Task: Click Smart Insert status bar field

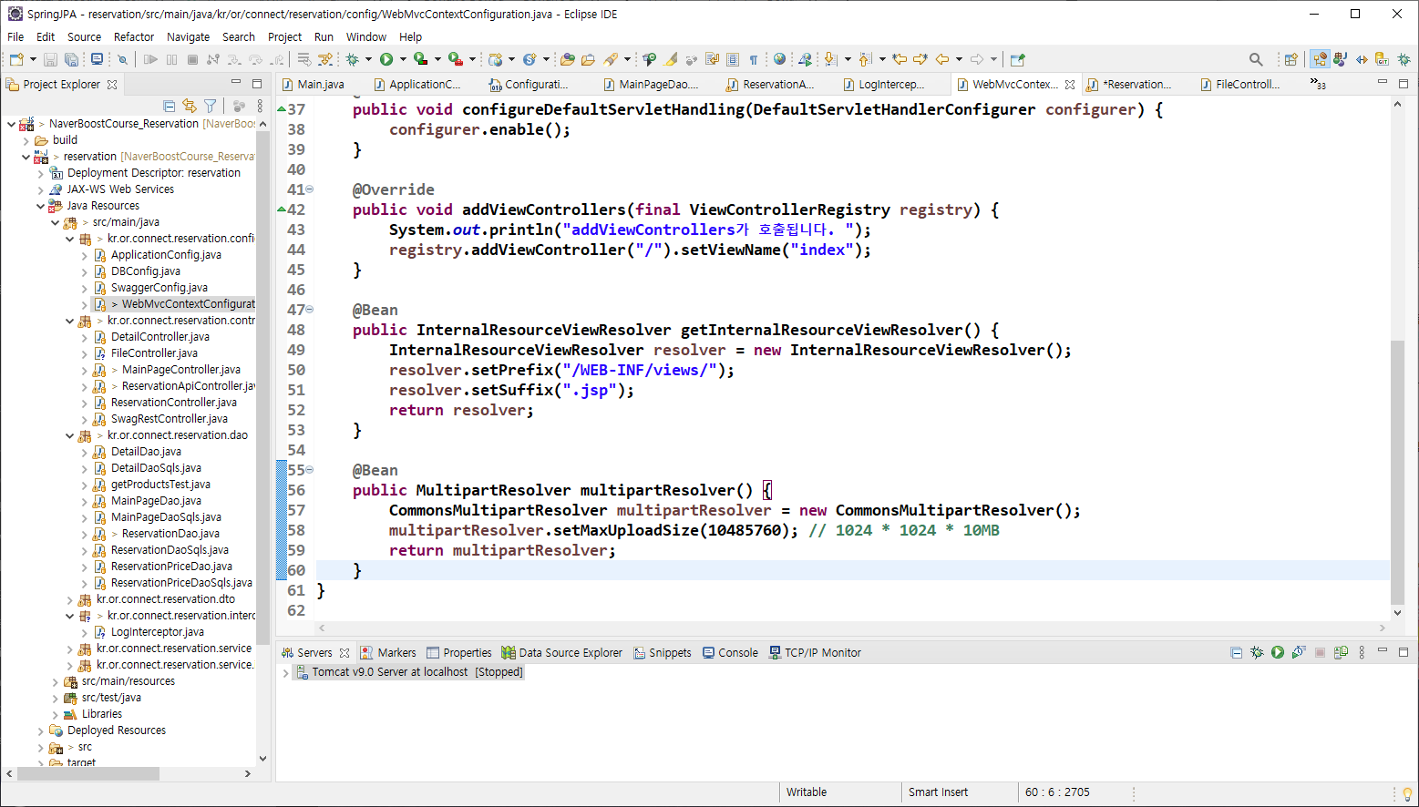Action: [x=938, y=792]
